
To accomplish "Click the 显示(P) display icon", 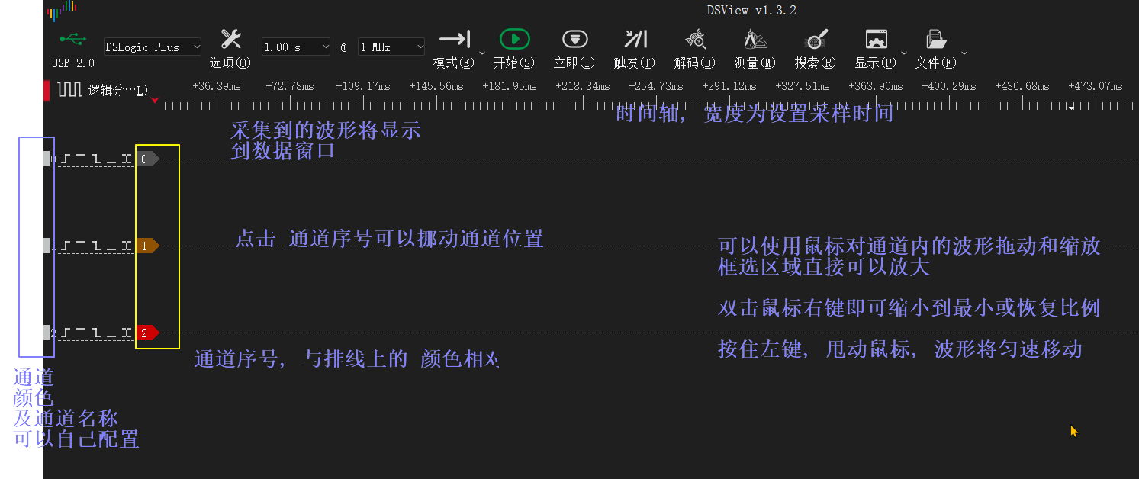I will (877, 39).
